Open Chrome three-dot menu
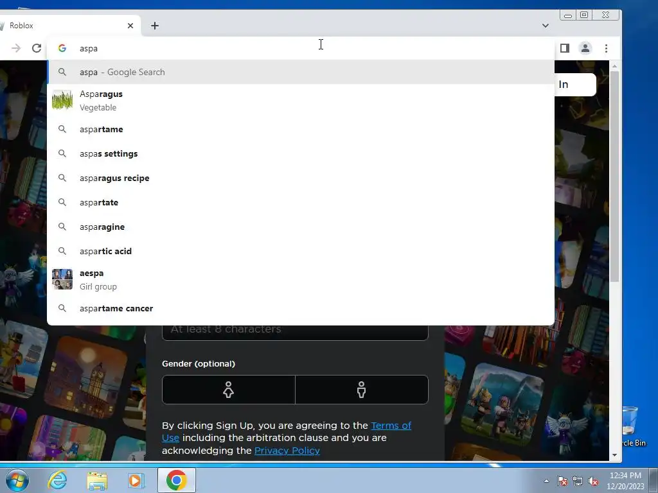Viewport: 658px width, 493px height. [x=606, y=48]
